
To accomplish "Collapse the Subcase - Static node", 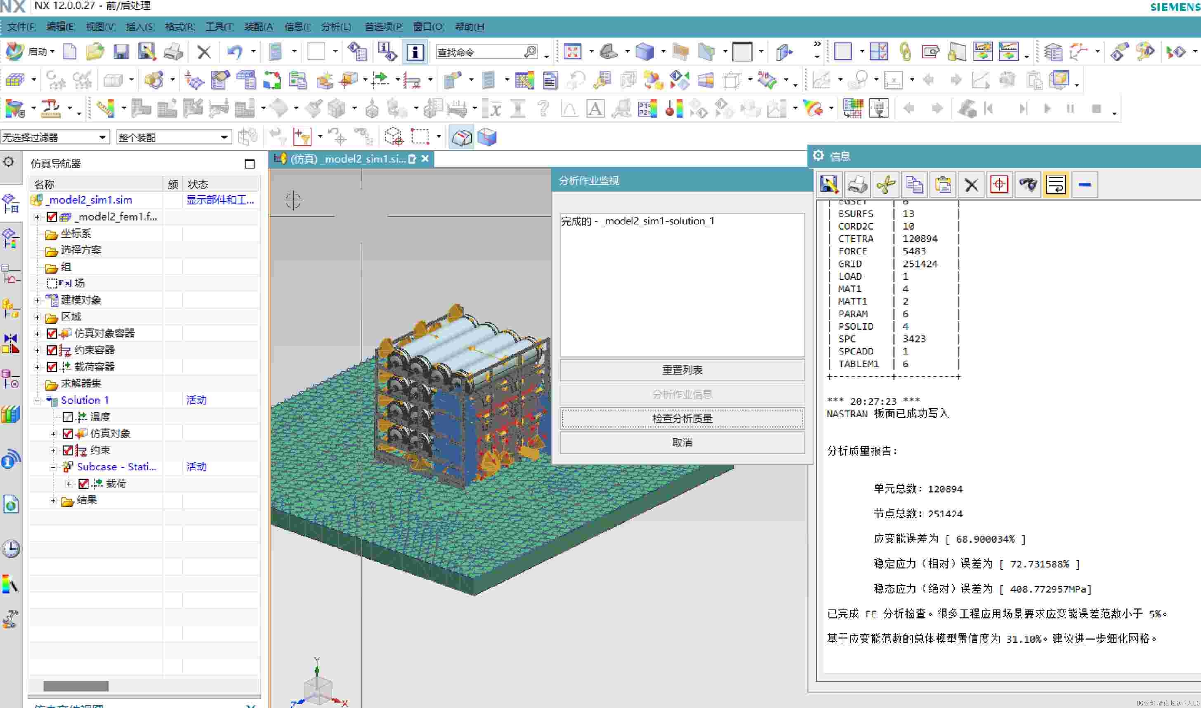I will coord(54,468).
